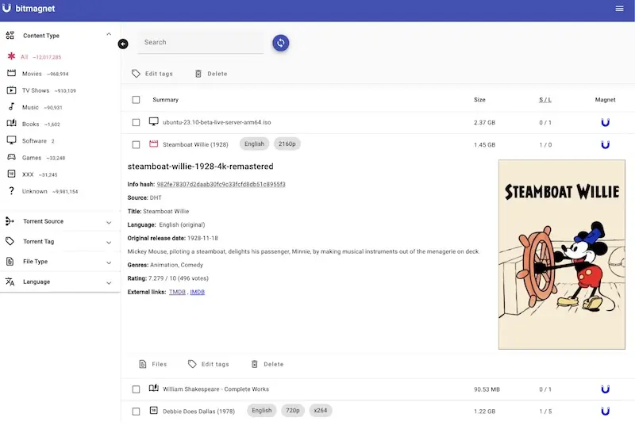
Task: Collapse the Content Type section chevron
Action: pyautogui.click(x=109, y=34)
